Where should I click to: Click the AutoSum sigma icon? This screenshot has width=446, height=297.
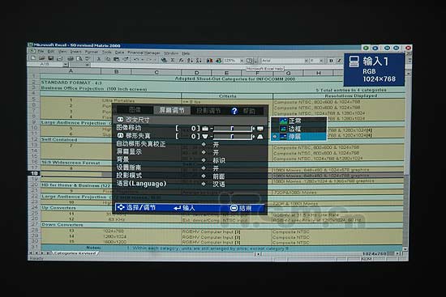click(x=173, y=60)
